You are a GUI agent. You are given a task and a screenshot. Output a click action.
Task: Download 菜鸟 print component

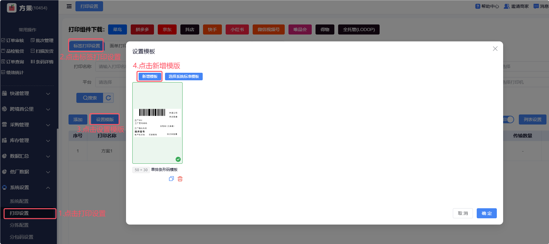coord(118,29)
